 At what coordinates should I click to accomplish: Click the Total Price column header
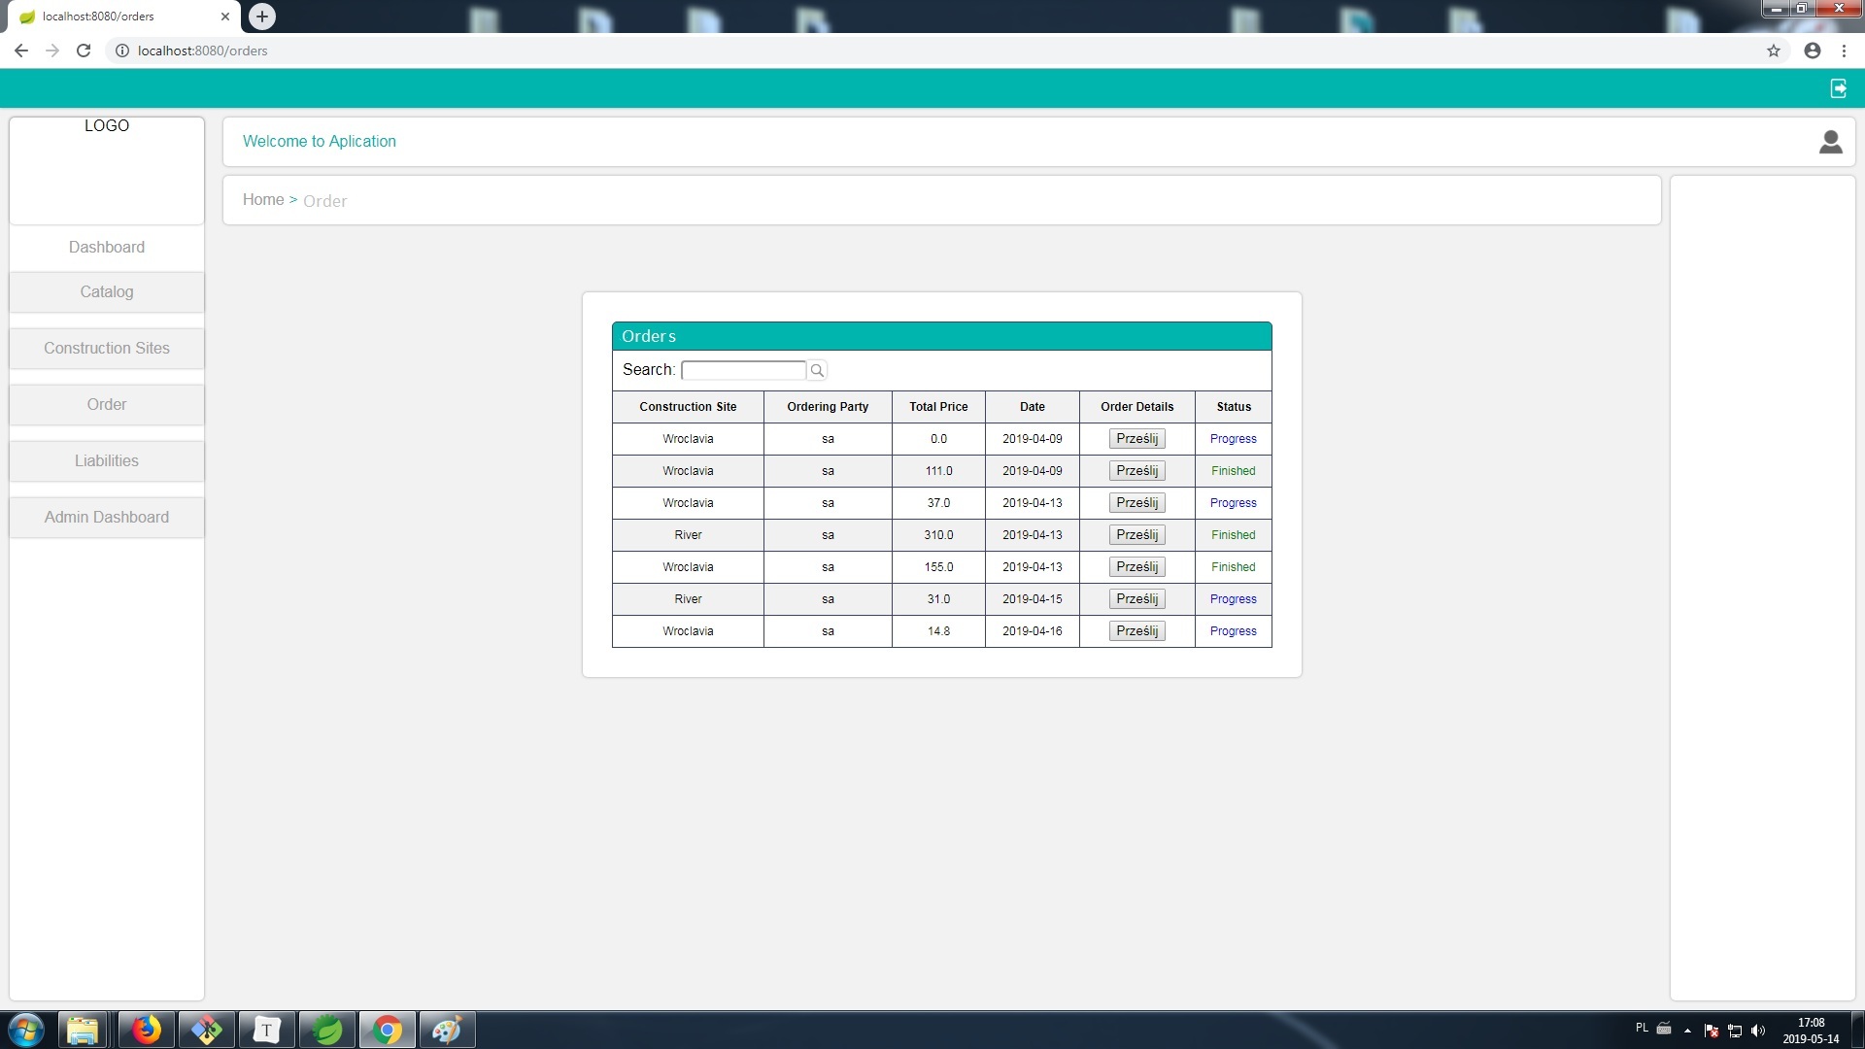point(938,407)
